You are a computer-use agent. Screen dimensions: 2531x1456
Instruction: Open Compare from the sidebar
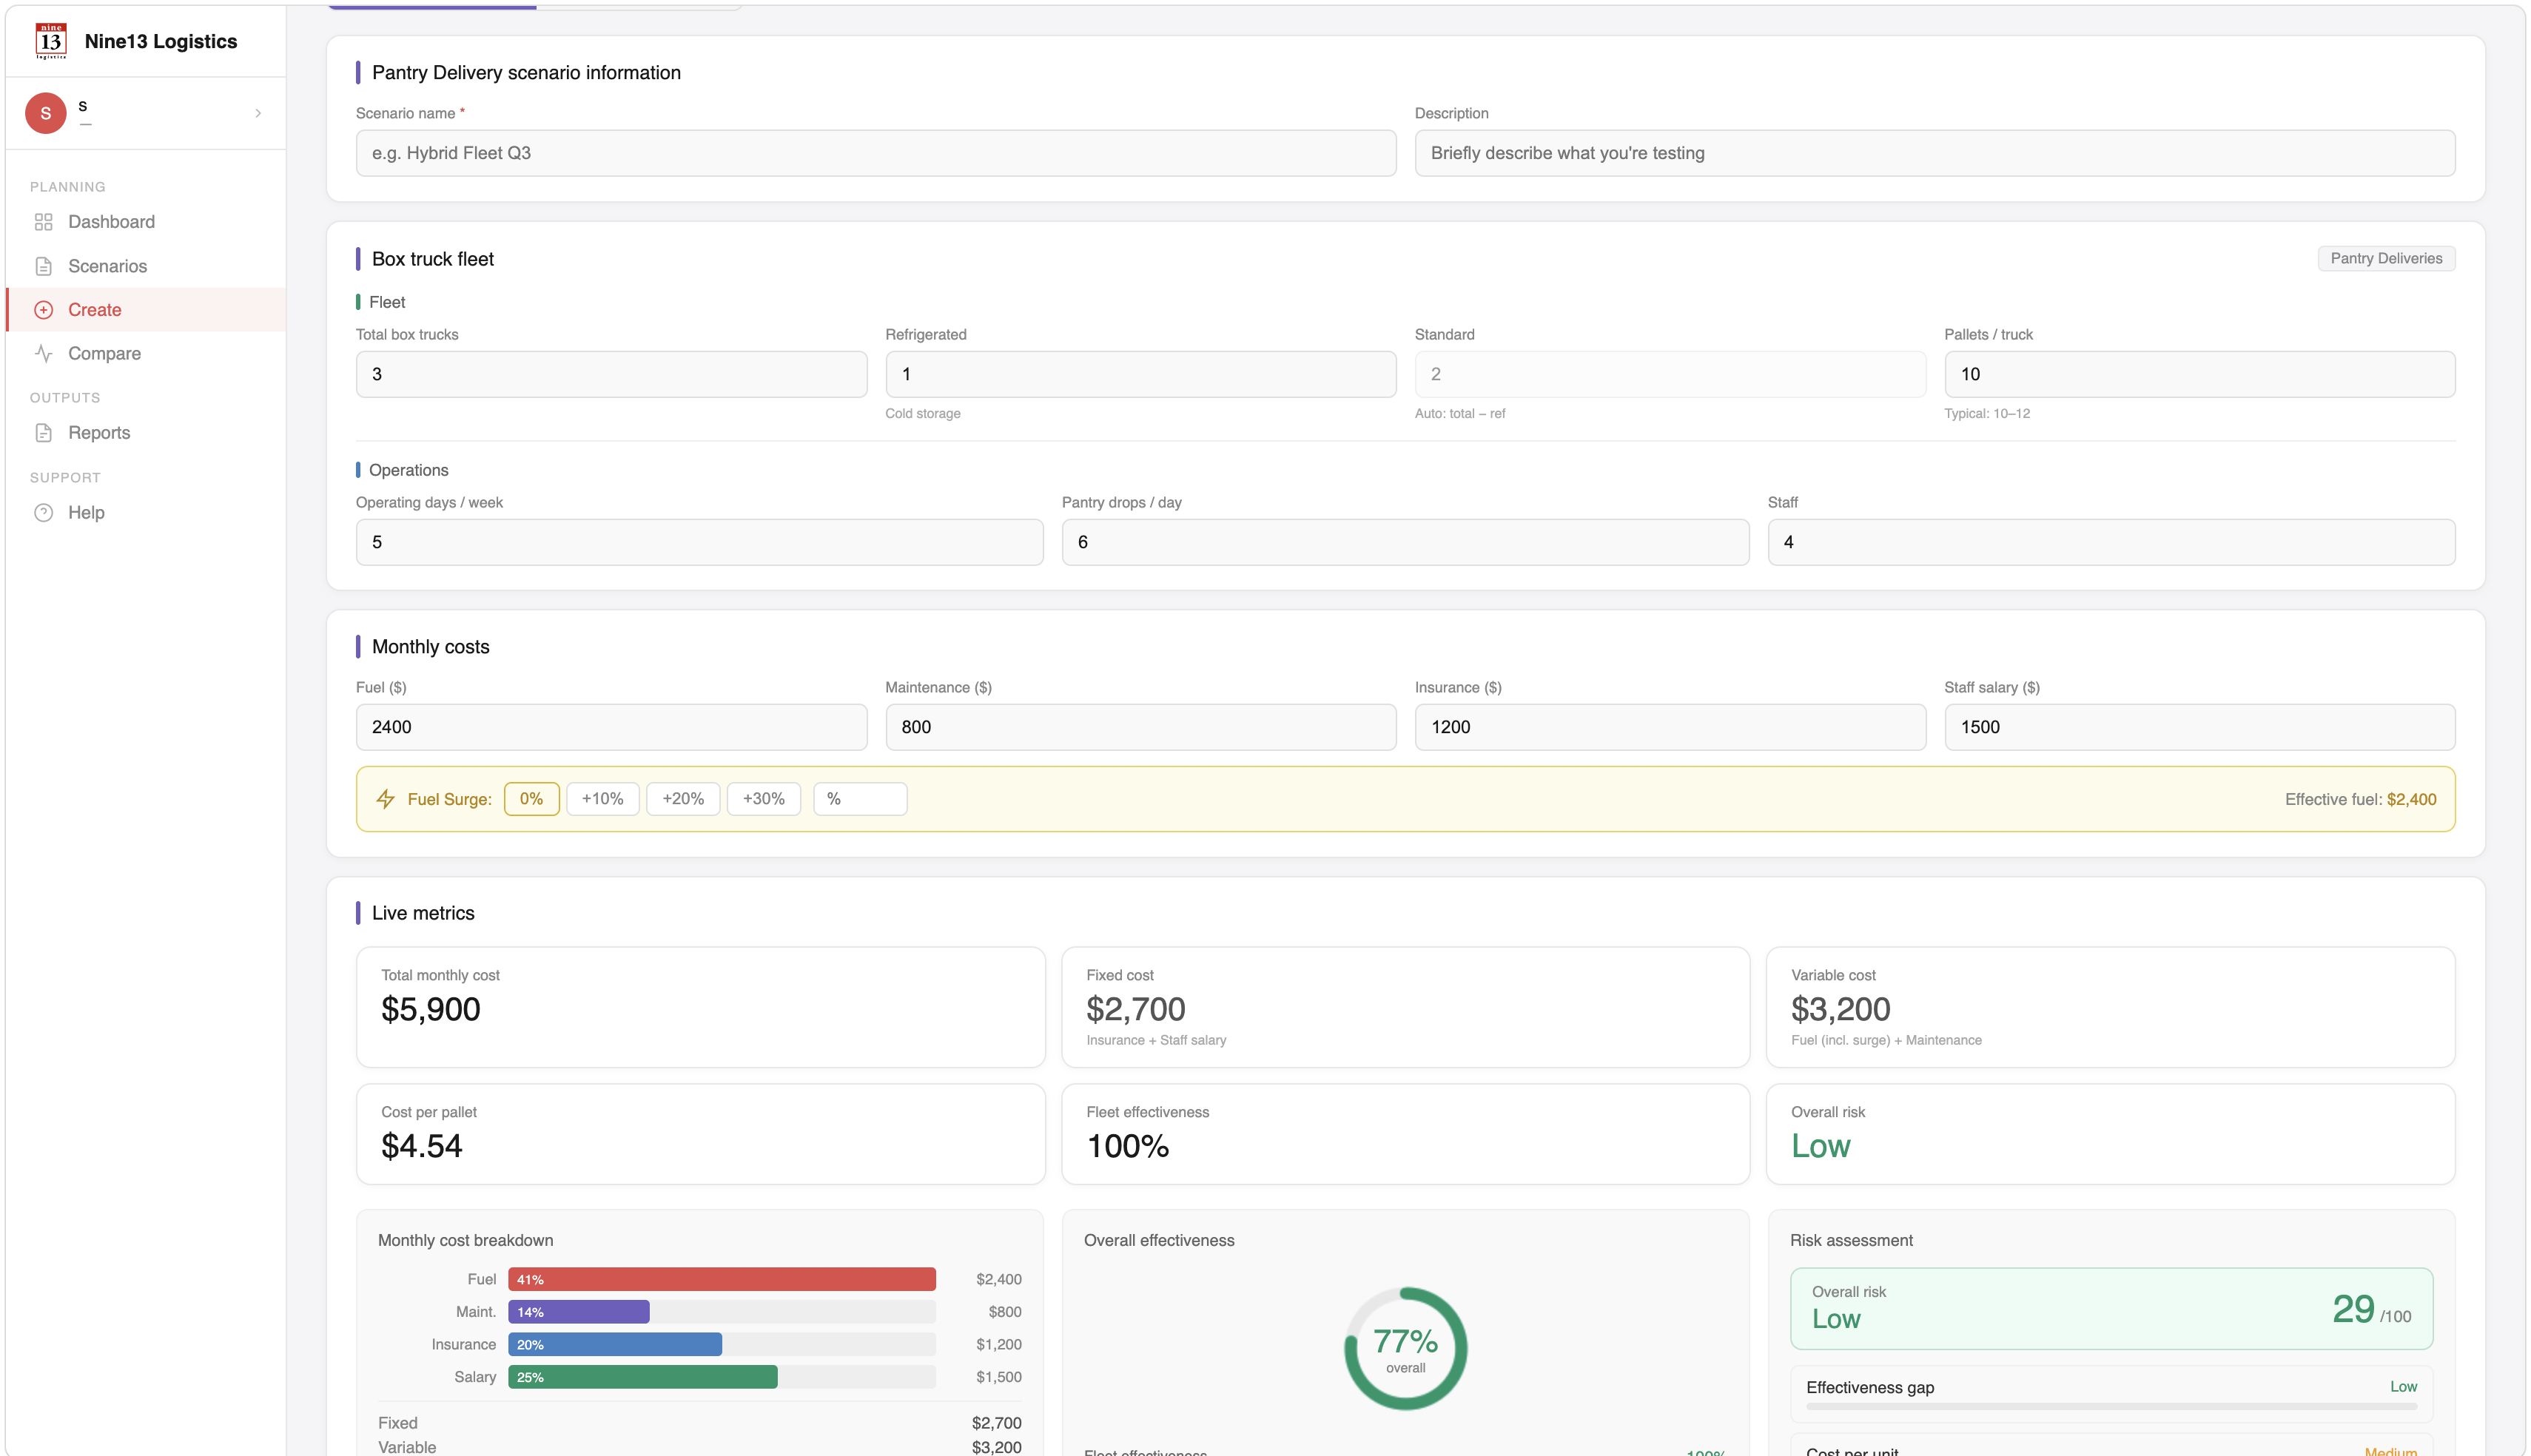[145, 353]
